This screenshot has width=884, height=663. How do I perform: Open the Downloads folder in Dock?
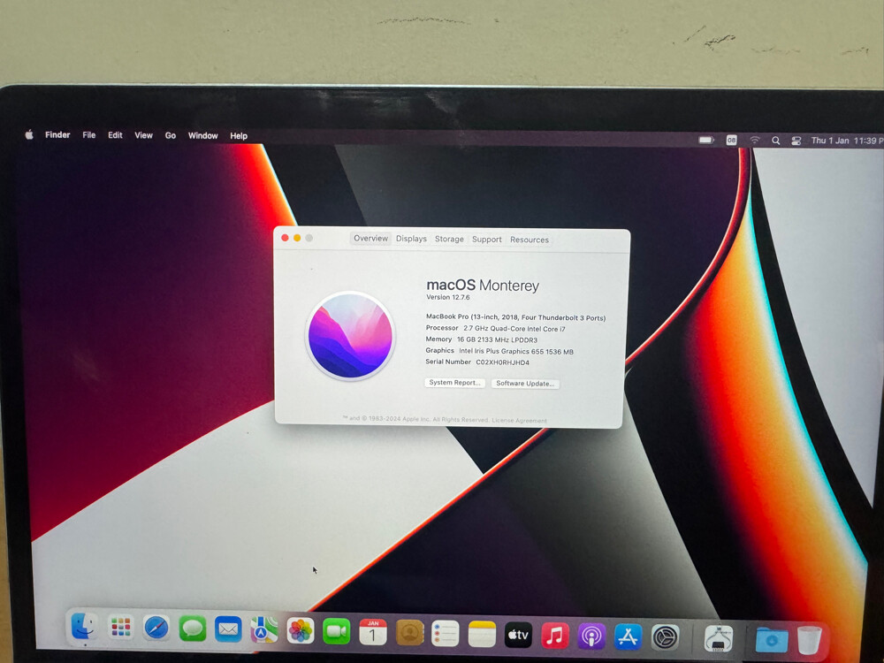(x=771, y=640)
